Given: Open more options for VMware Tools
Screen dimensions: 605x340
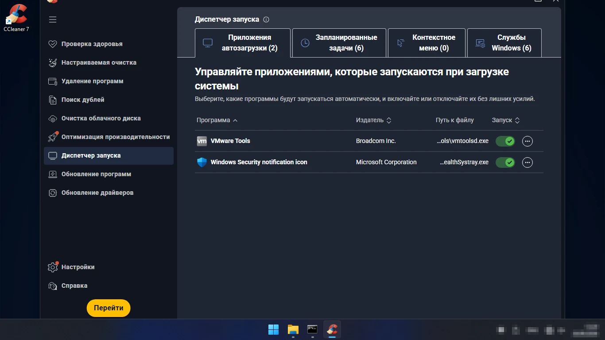Looking at the screenshot, I should 527,141.
